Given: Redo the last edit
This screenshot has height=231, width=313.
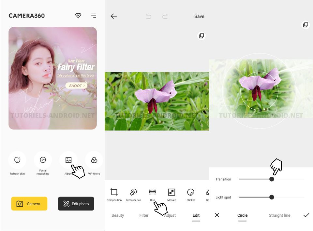Looking at the screenshot, I should coord(165,16).
